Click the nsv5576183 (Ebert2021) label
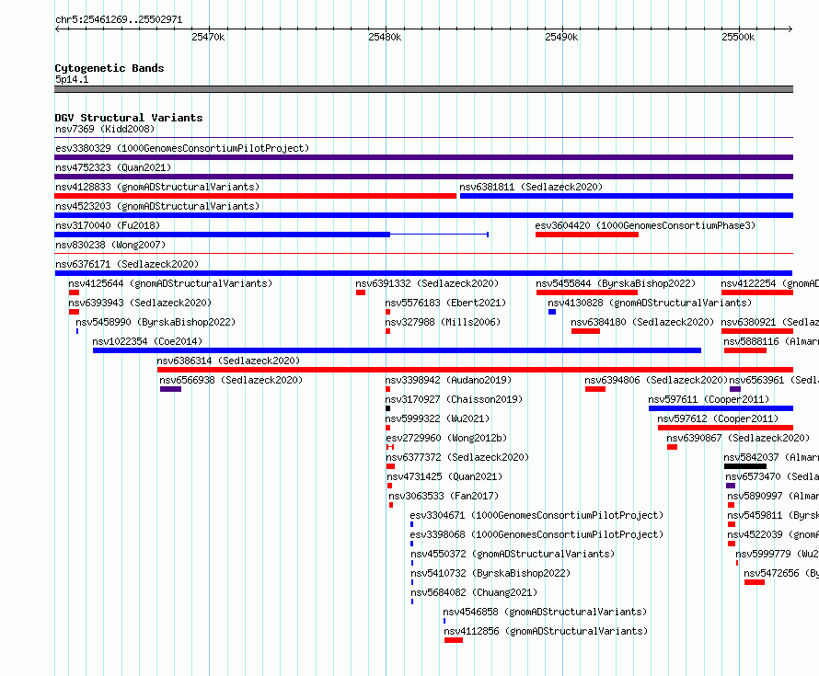The image size is (819, 676). [x=445, y=303]
